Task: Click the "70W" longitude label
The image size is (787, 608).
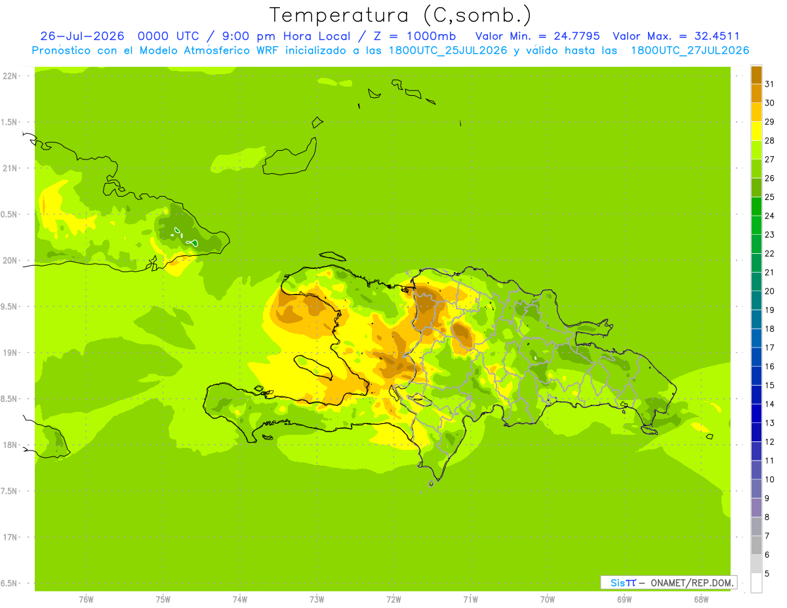Action: click(x=548, y=599)
